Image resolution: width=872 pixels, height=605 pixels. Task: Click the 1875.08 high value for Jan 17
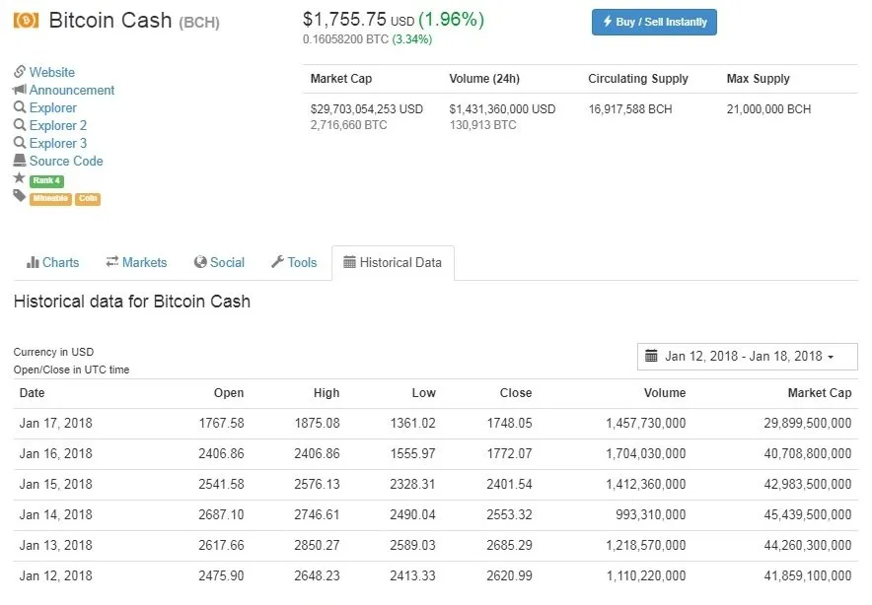[x=317, y=424]
